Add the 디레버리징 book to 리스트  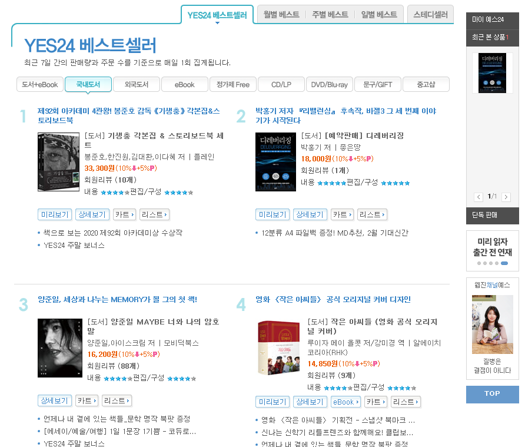tap(373, 214)
